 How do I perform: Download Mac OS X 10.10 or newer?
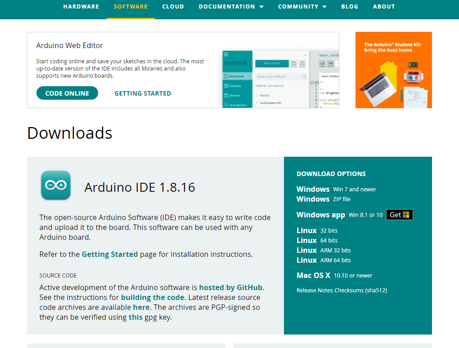[x=334, y=276]
